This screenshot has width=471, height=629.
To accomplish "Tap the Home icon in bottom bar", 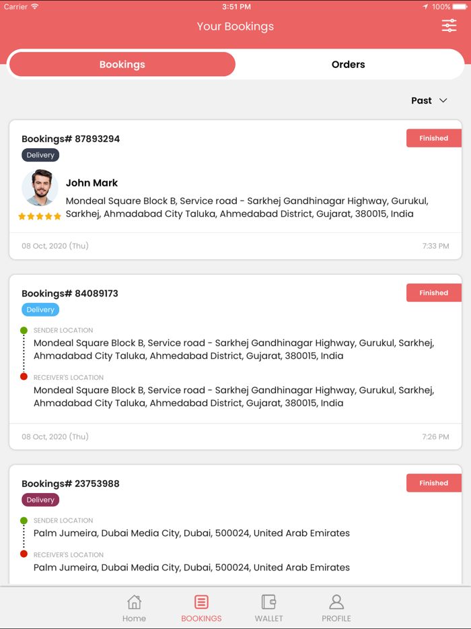I will (135, 602).
